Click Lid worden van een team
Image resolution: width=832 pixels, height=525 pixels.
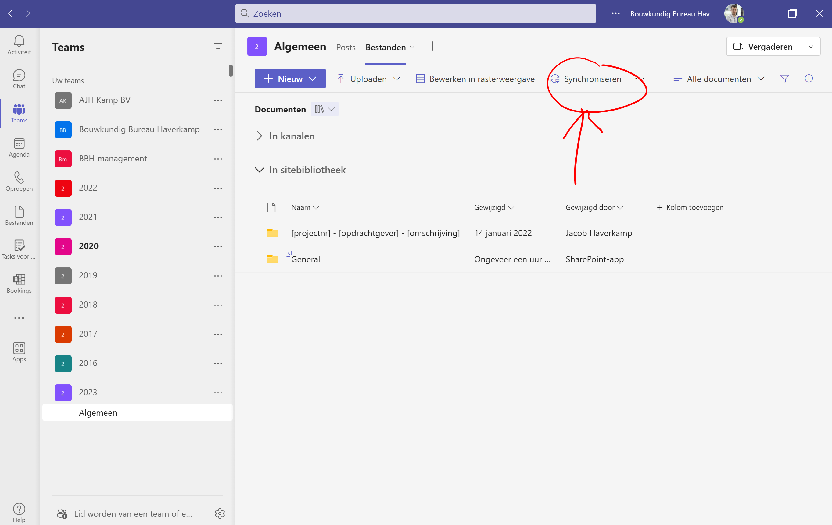[x=124, y=514]
